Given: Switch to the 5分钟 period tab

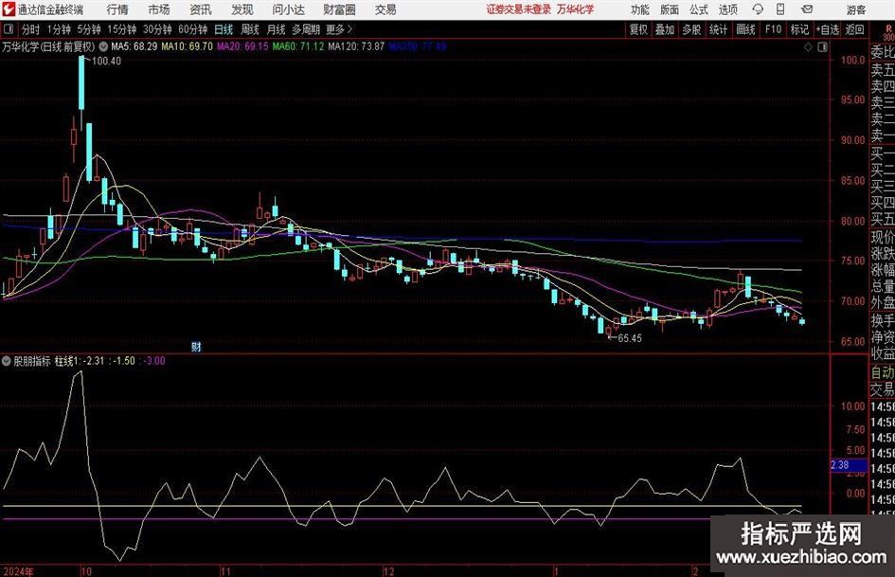Looking at the screenshot, I should (88, 29).
